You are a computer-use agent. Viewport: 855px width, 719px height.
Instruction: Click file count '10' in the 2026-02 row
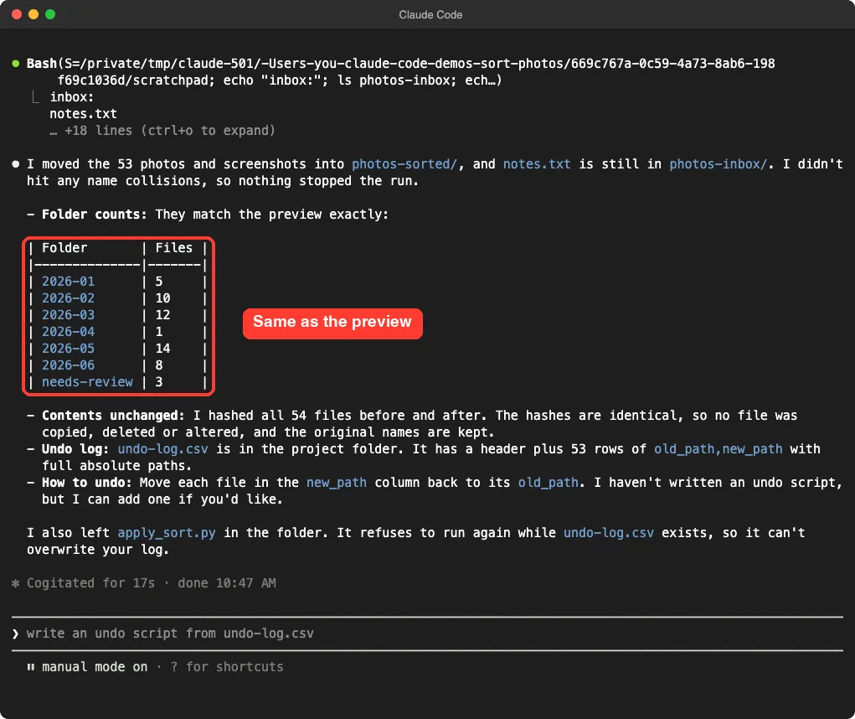click(162, 297)
